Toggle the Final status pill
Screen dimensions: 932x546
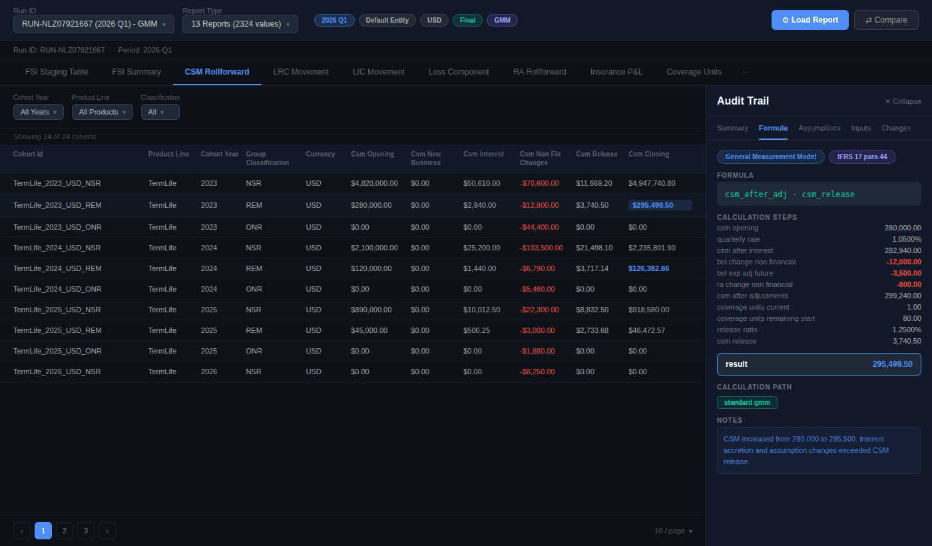tap(467, 20)
